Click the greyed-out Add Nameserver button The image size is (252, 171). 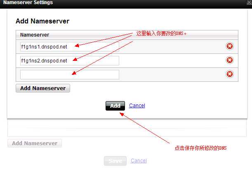35,143
